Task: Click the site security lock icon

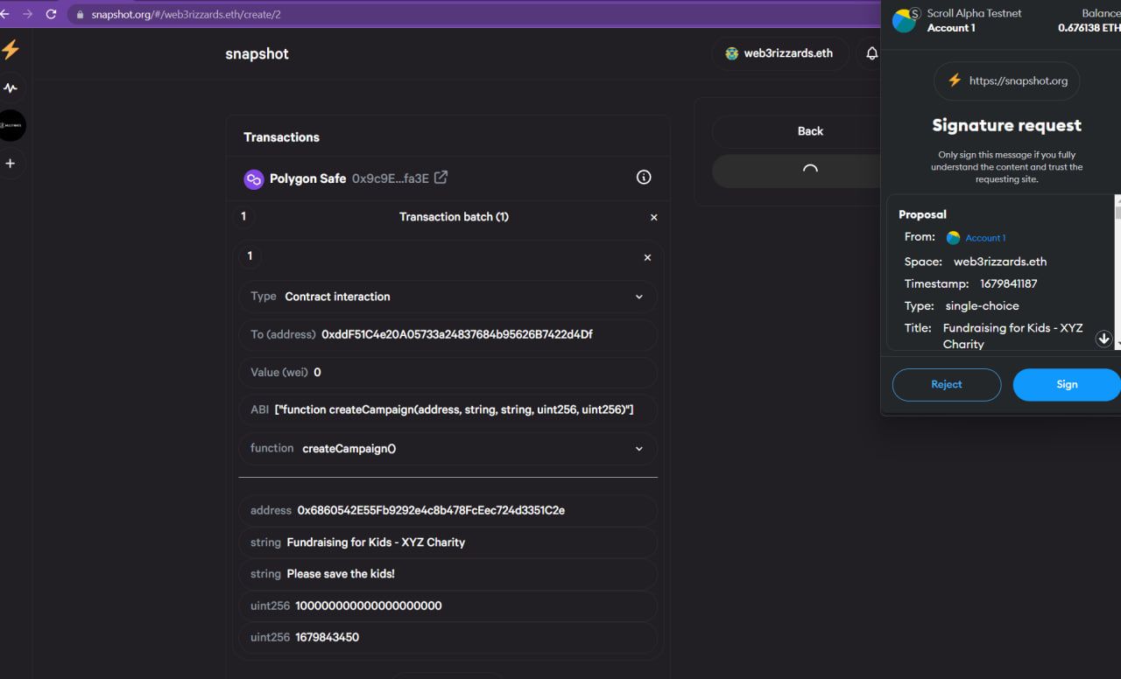Action: (80, 15)
